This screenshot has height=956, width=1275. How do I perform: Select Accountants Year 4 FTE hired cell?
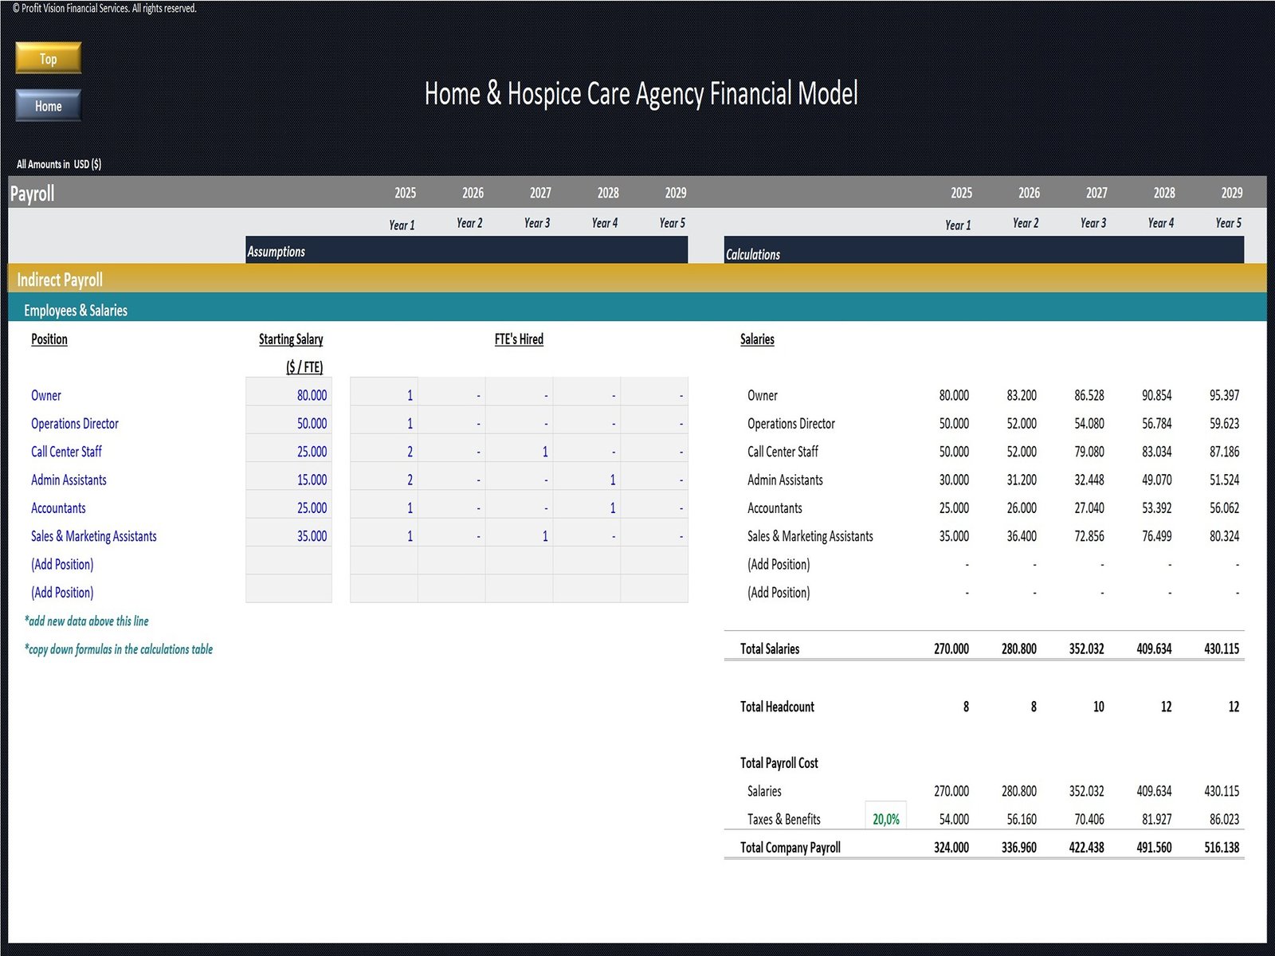click(587, 508)
